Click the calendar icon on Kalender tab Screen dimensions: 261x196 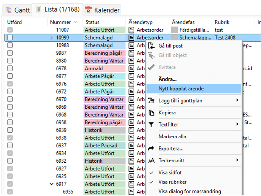(x=88, y=10)
